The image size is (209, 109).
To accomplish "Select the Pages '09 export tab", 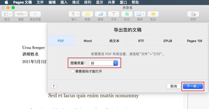I will click(195, 41).
